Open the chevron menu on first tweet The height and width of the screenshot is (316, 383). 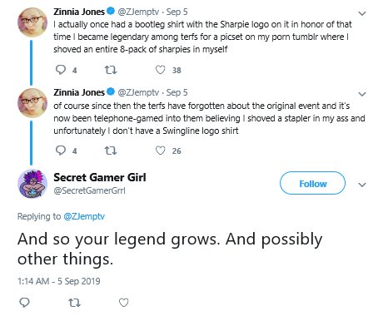(362, 13)
